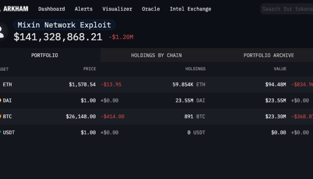Click the ETH asset row name

(8, 85)
